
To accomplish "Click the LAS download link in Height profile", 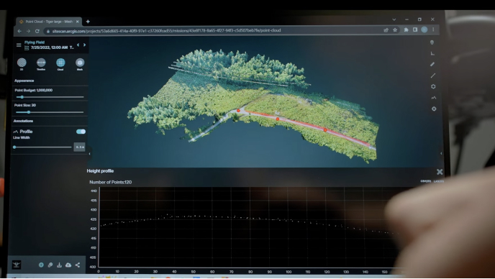I will coord(438,181).
